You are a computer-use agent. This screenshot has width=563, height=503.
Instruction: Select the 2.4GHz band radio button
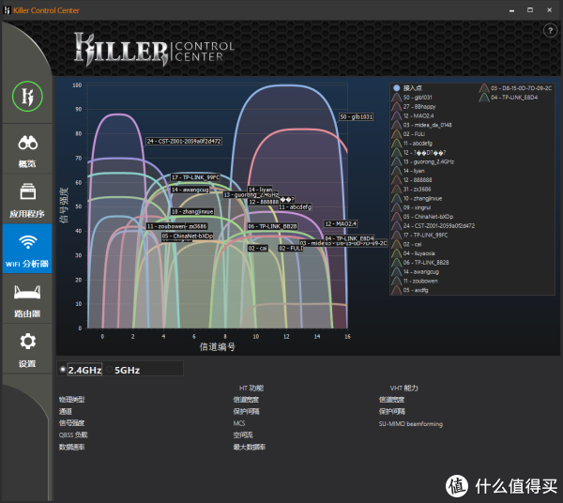click(63, 369)
